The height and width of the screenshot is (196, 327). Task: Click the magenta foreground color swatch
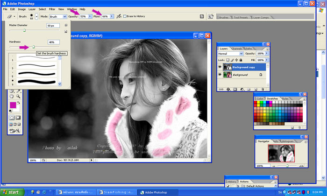click(13, 105)
